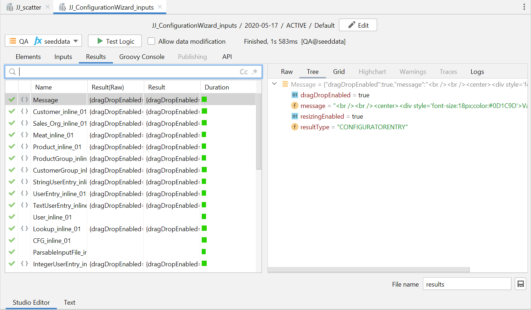The width and height of the screenshot is (531, 310).
Task: Open the three-dot tab options menu
Action: 524,7
